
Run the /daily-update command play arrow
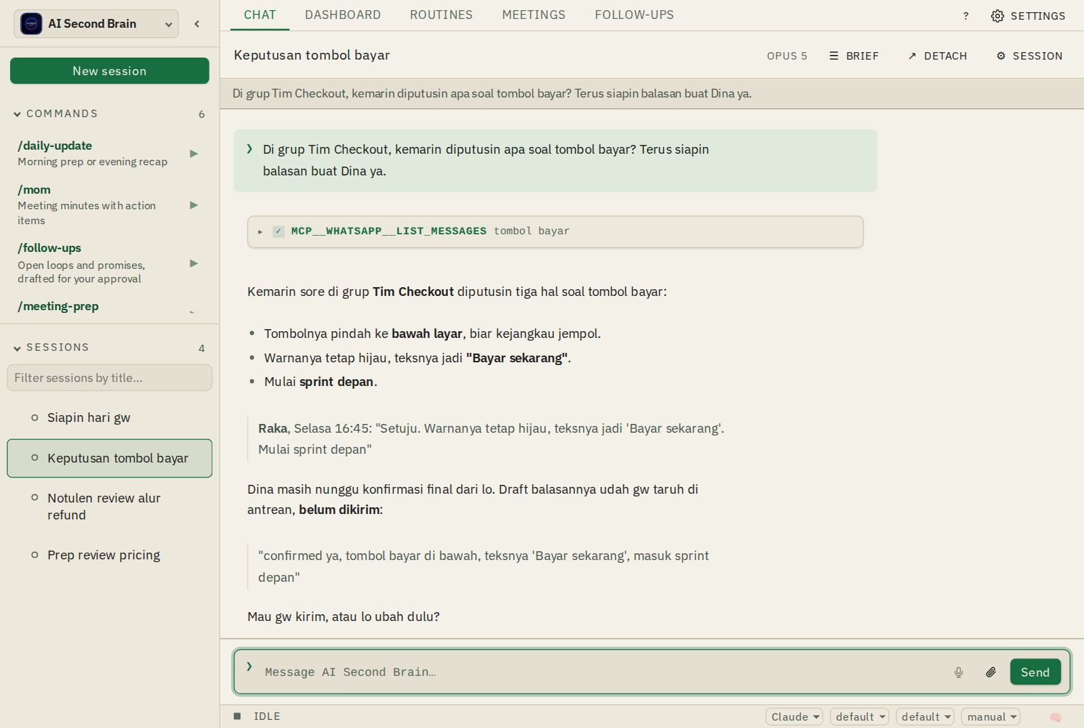coord(194,154)
